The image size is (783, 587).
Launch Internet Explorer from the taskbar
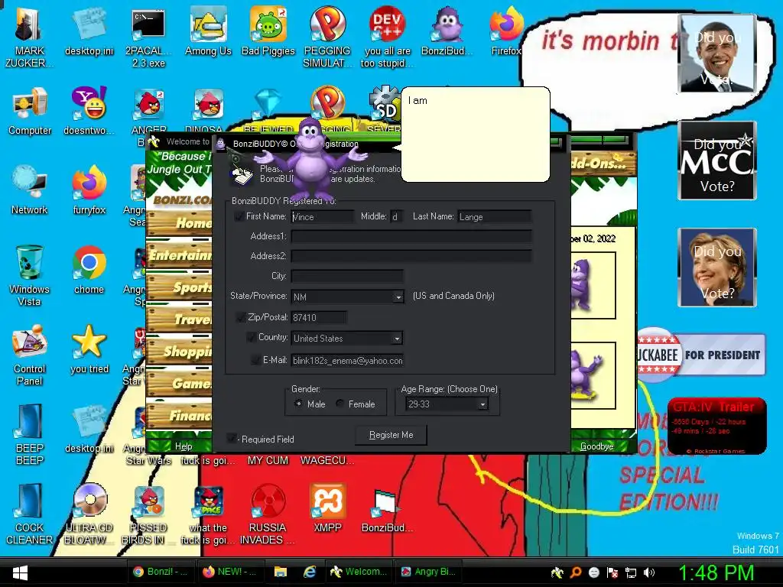coord(310,572)
